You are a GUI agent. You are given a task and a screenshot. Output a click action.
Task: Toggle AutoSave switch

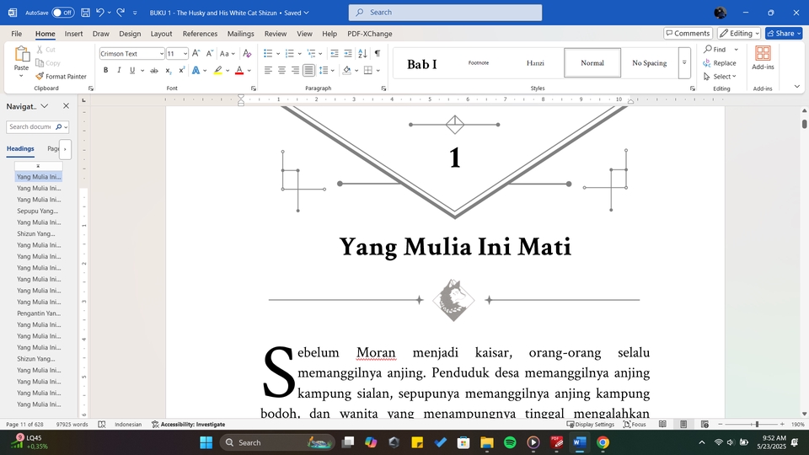coord(63,13)
